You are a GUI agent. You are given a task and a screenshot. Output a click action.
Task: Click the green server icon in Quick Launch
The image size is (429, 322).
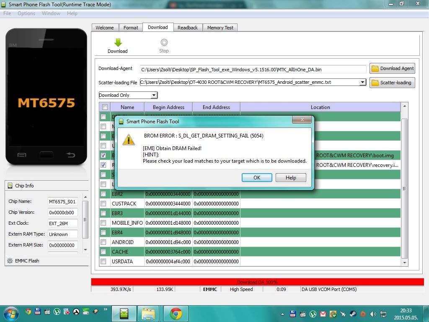click(x=86, y=312)
